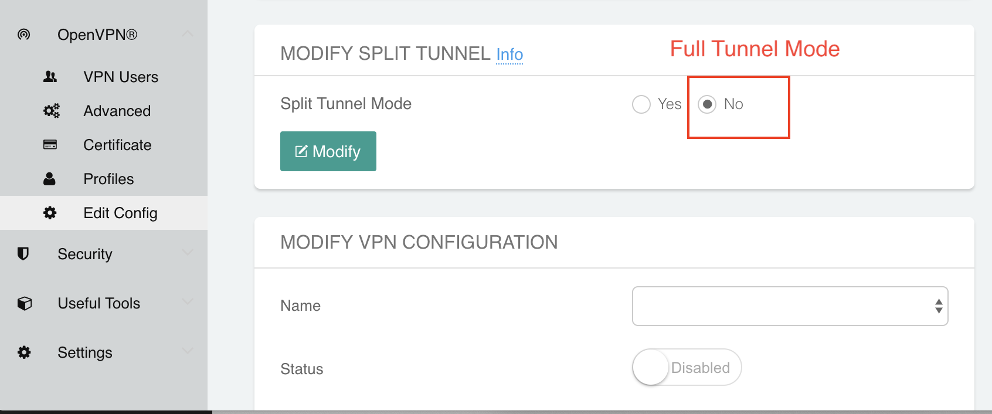Open the Info link for split tunnel
Viewport: 992px width, 414px height.
(x=509, y=55)
